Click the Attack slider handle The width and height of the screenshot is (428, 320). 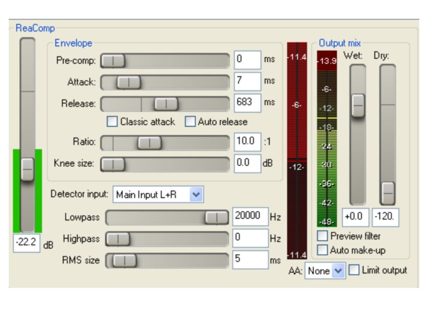129,82
